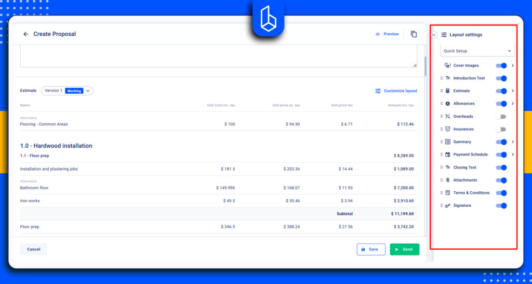Go back using the Create Proposal arrow
This screenshot has width=532, height=284.
26,34
